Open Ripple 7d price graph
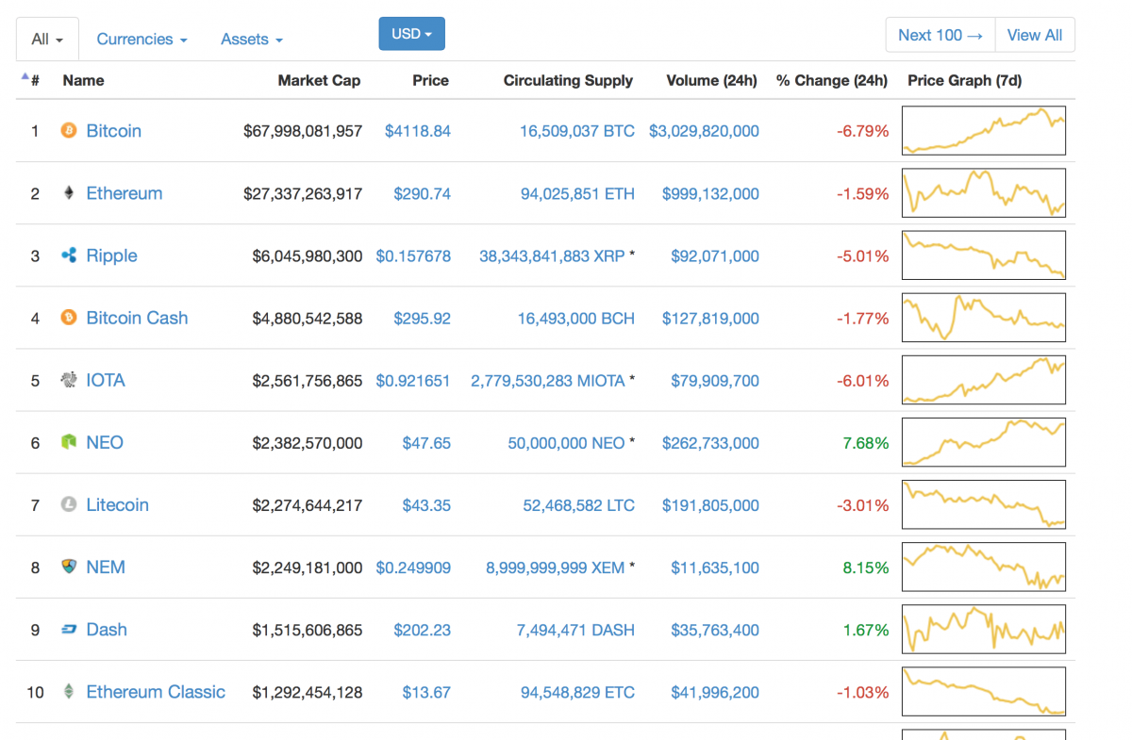Image resolution: width=1132 pixels, height=740 pixels. pyautogui.click(x=984, y=255)
